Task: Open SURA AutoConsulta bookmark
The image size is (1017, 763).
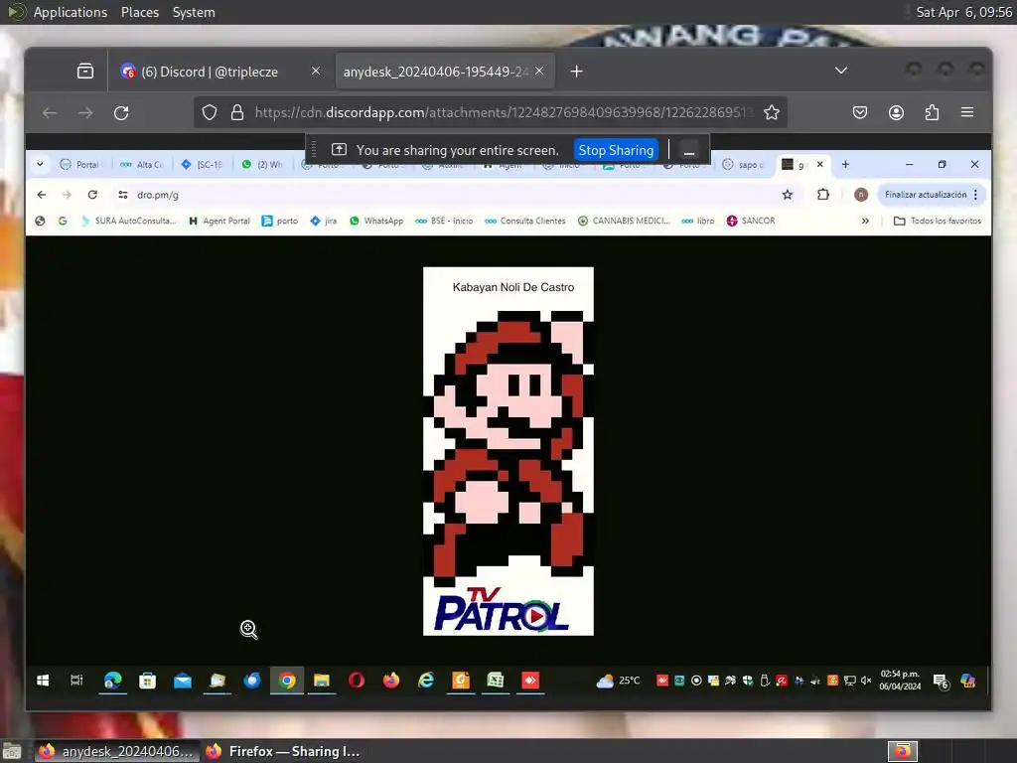Action: pos(128,222)
